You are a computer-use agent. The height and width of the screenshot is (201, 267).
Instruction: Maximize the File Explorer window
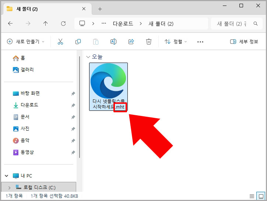(x=241, y=6)
